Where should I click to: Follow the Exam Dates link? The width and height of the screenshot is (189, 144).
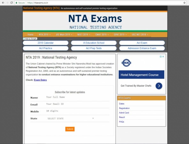40,80
